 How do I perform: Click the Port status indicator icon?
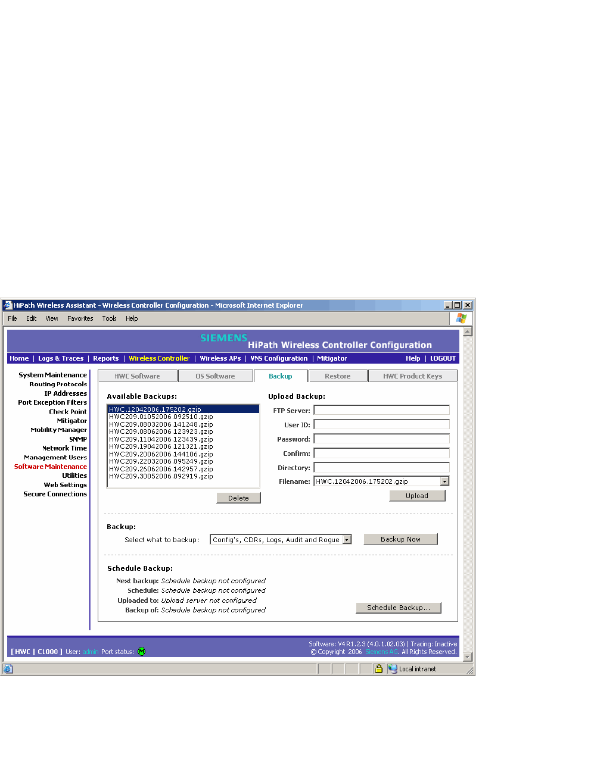[142, 651]
